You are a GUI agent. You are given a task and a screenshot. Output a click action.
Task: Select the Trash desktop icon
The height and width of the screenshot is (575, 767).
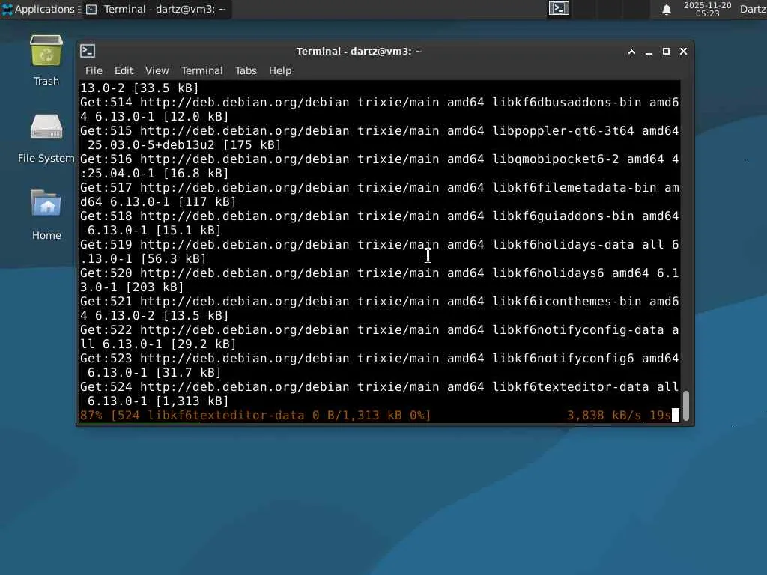[46, 61]
